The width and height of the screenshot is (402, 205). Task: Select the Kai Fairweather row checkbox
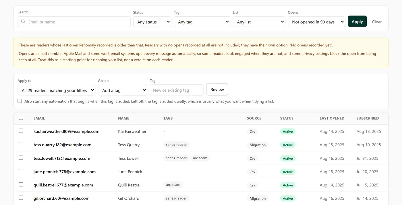(x=21, y=131)
